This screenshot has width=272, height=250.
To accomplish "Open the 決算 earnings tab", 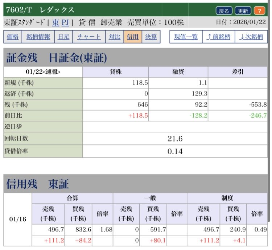I will pos(151,37).
